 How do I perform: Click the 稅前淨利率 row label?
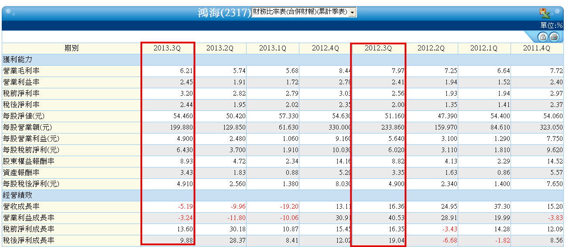click(x=21, y=93)
